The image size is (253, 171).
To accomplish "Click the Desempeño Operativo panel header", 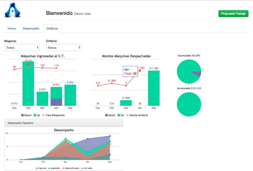I will 64,123.
